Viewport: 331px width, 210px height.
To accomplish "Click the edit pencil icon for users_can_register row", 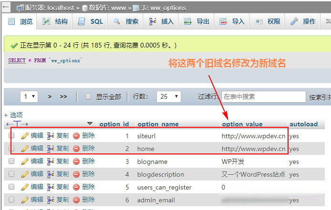I will tap(25, 187).
